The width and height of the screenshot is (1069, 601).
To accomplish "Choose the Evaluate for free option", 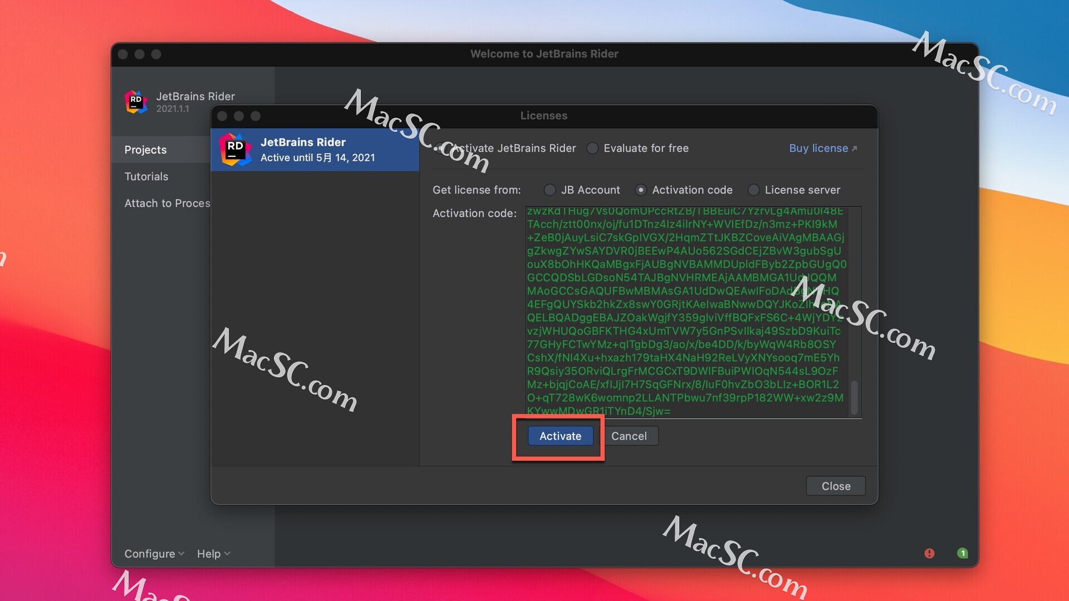I will coord(592,148).
